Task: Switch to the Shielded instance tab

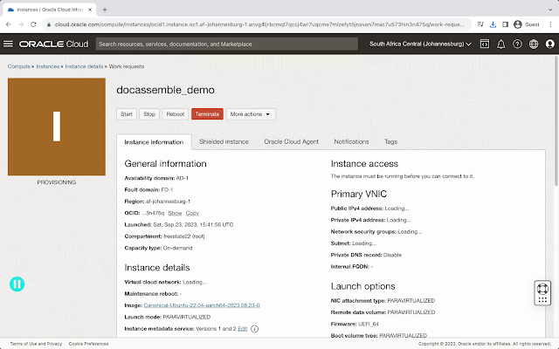Action: tap(224, 141)
